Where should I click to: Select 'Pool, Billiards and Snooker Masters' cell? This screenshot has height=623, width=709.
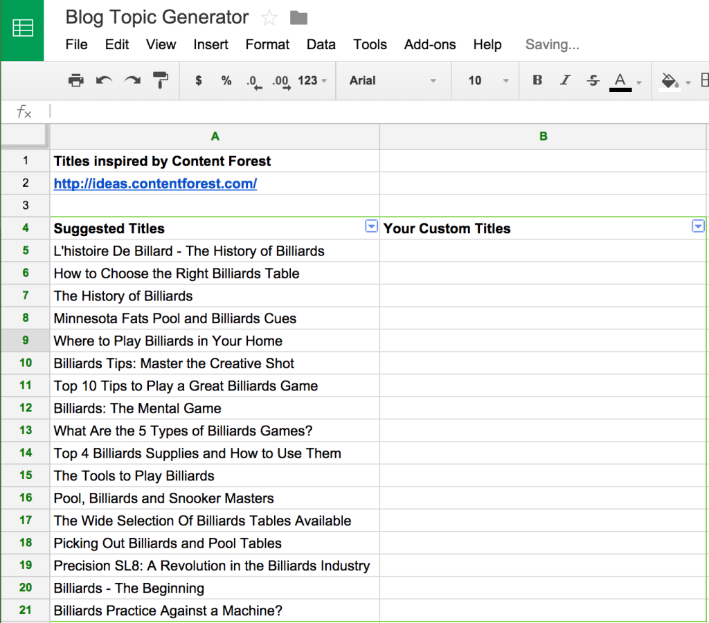pos(215,498)
